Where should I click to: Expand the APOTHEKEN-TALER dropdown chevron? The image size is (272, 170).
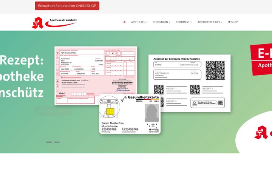click(x=222, y=22)
